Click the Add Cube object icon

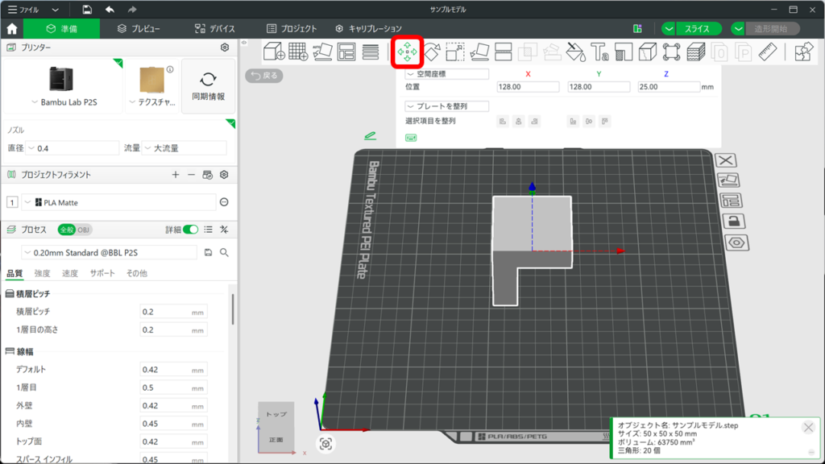(x=274, y=52)
